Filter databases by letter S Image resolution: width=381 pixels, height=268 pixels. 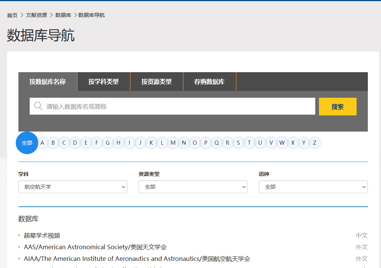[238, 143]
